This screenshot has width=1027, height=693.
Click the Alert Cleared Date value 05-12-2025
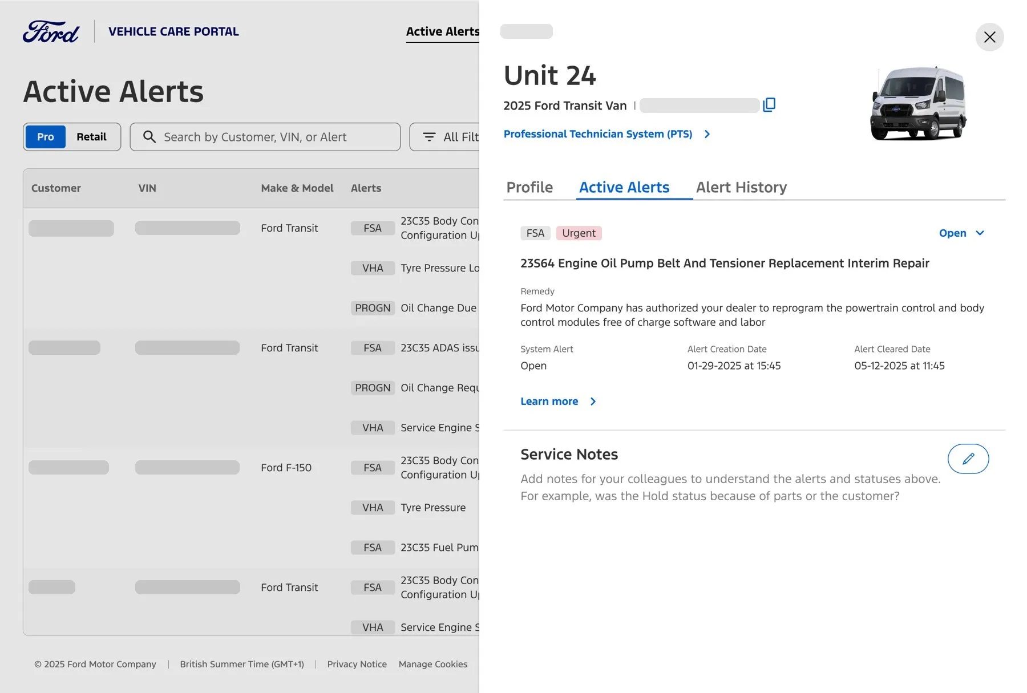pos(899,366)
